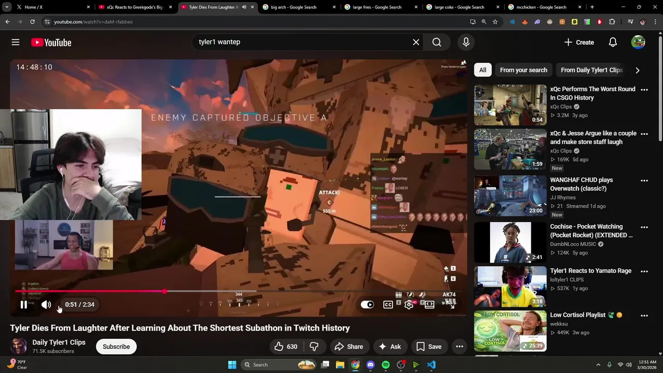Open the Chrome extensions puzzle icon
This screenshot has width=663, height=373.
[x=612, y=22]
